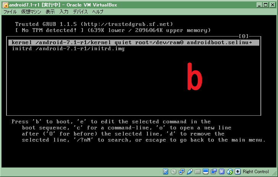The image size is (278, 177).
Task: Click the mouse integration status icon
Action: [x=230, y=172]
